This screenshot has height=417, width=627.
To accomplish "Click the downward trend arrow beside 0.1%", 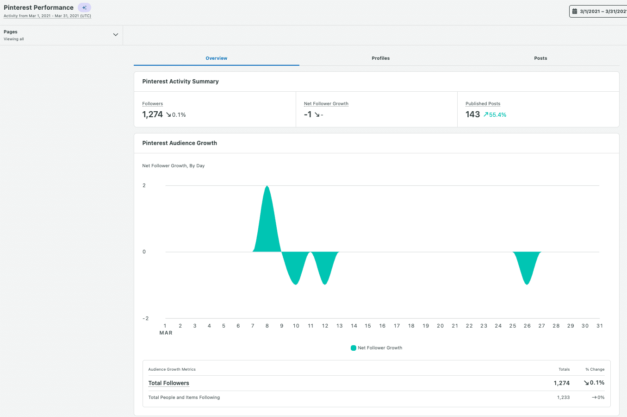I will click(168, 114).
